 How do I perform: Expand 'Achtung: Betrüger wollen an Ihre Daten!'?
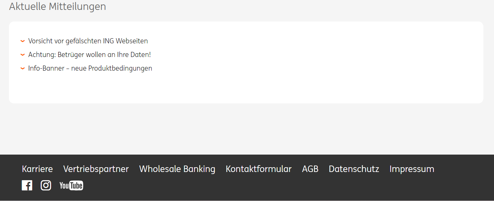tap(89, 55)
